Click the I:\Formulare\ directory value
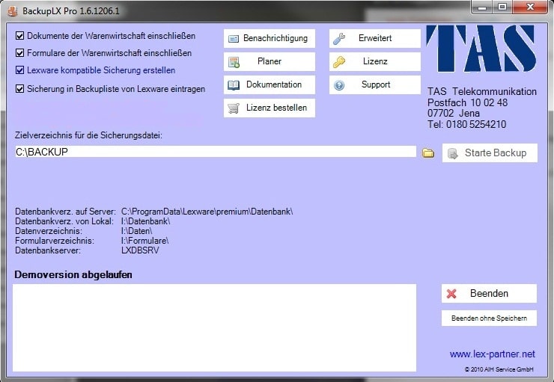Viewport: 554px width, 382px height. pyautogui.click(x=144, y=241)
